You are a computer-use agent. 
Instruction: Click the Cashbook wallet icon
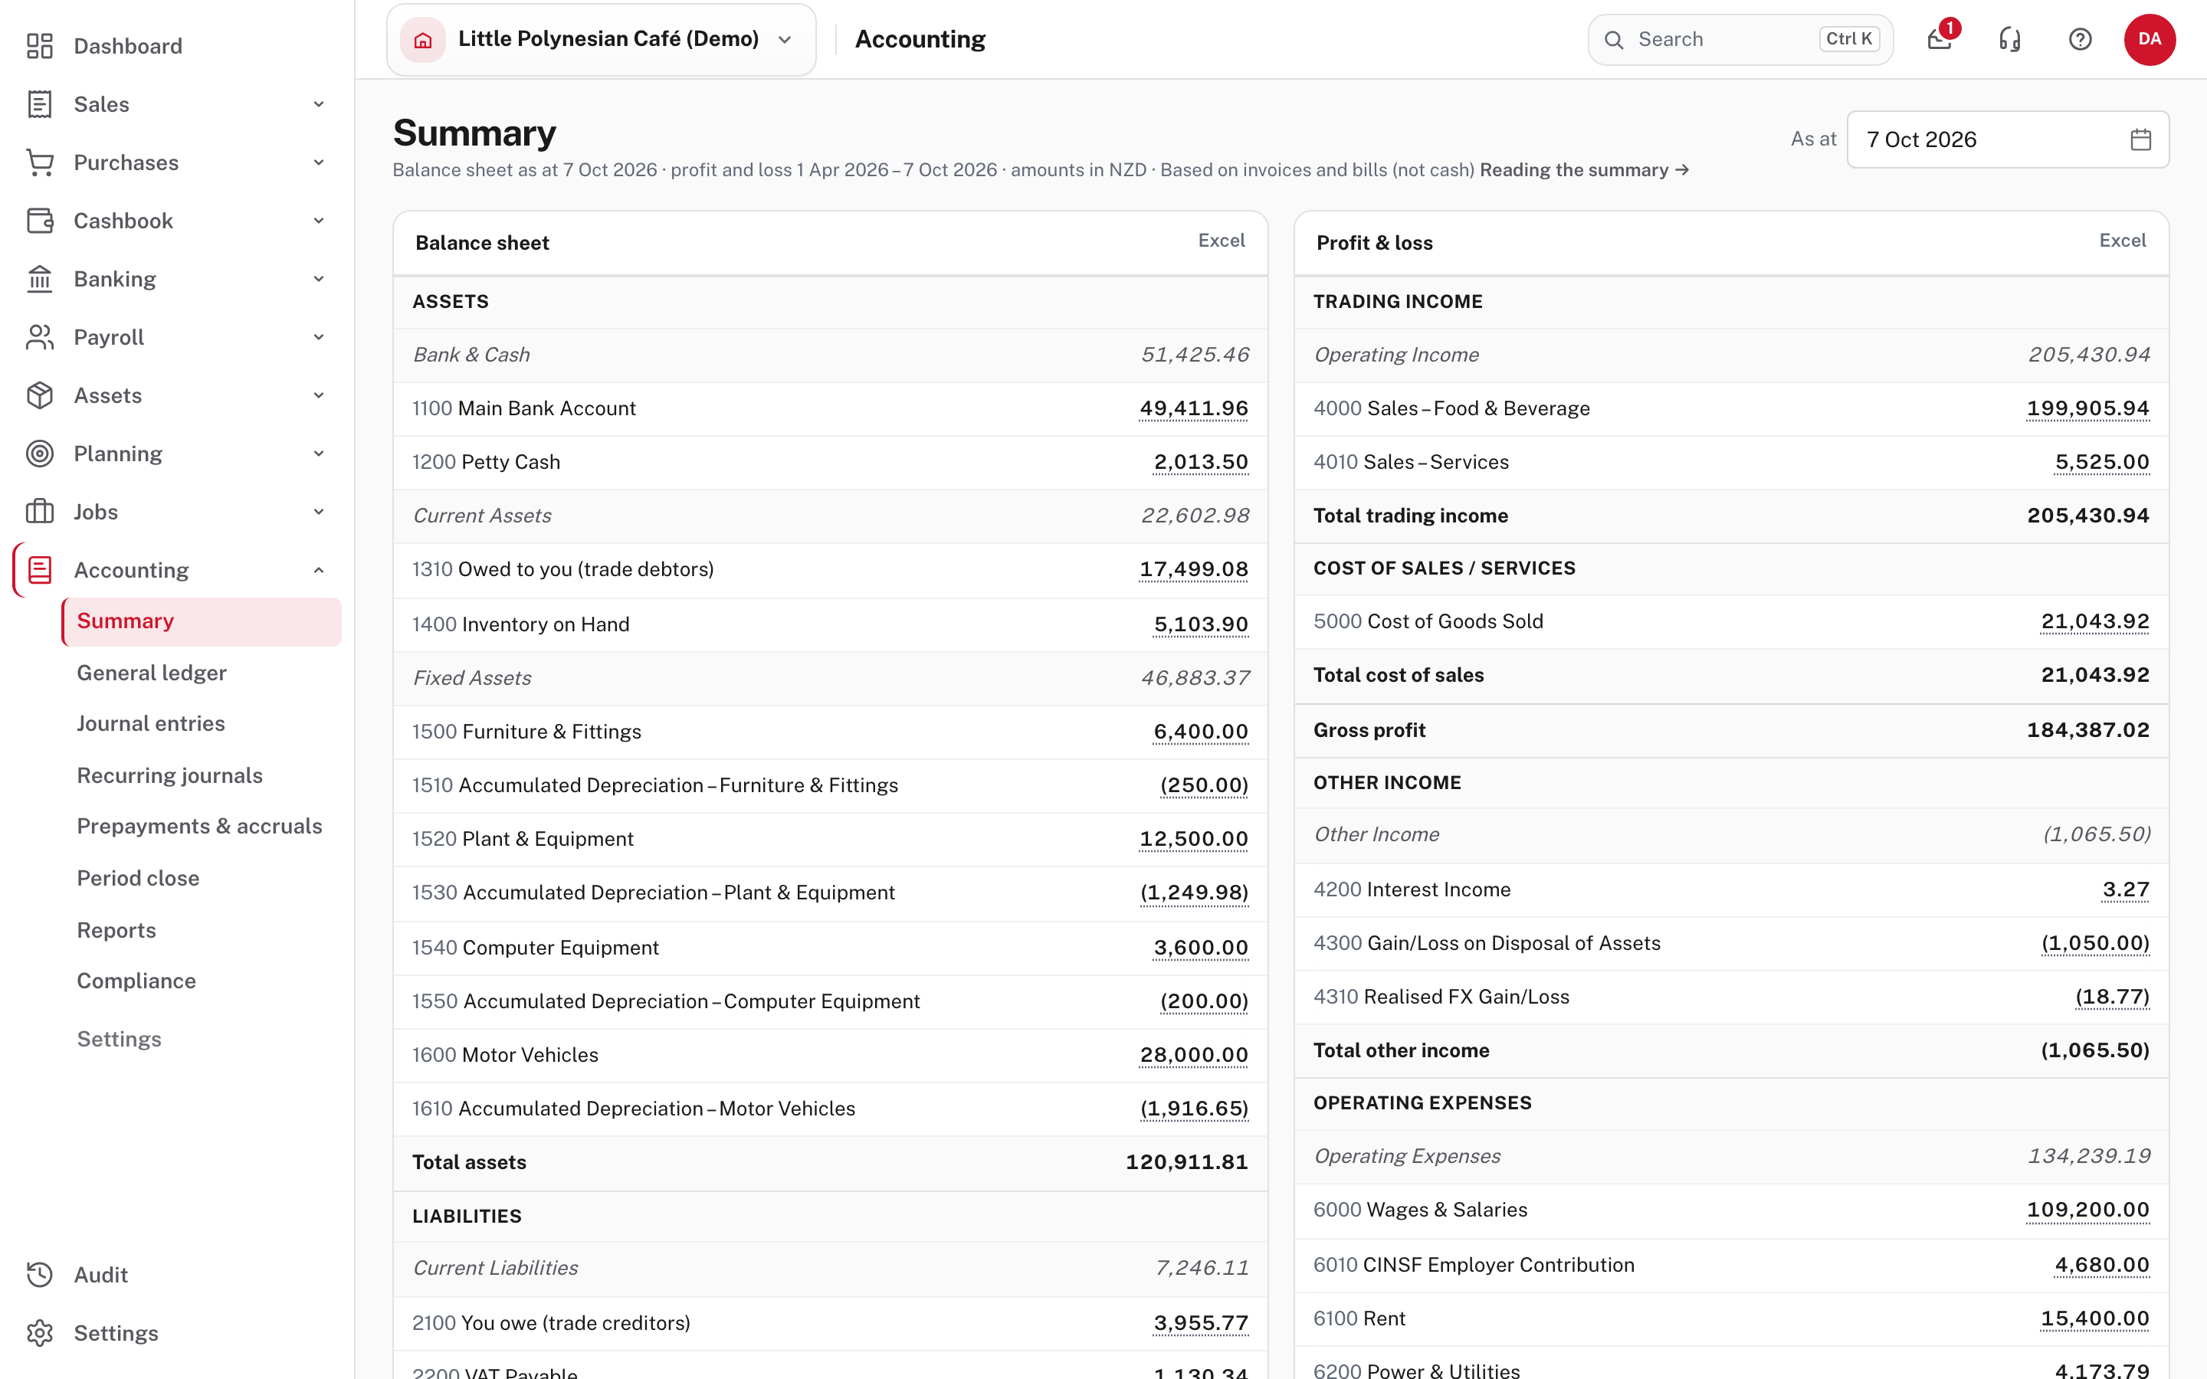[39, 221]
